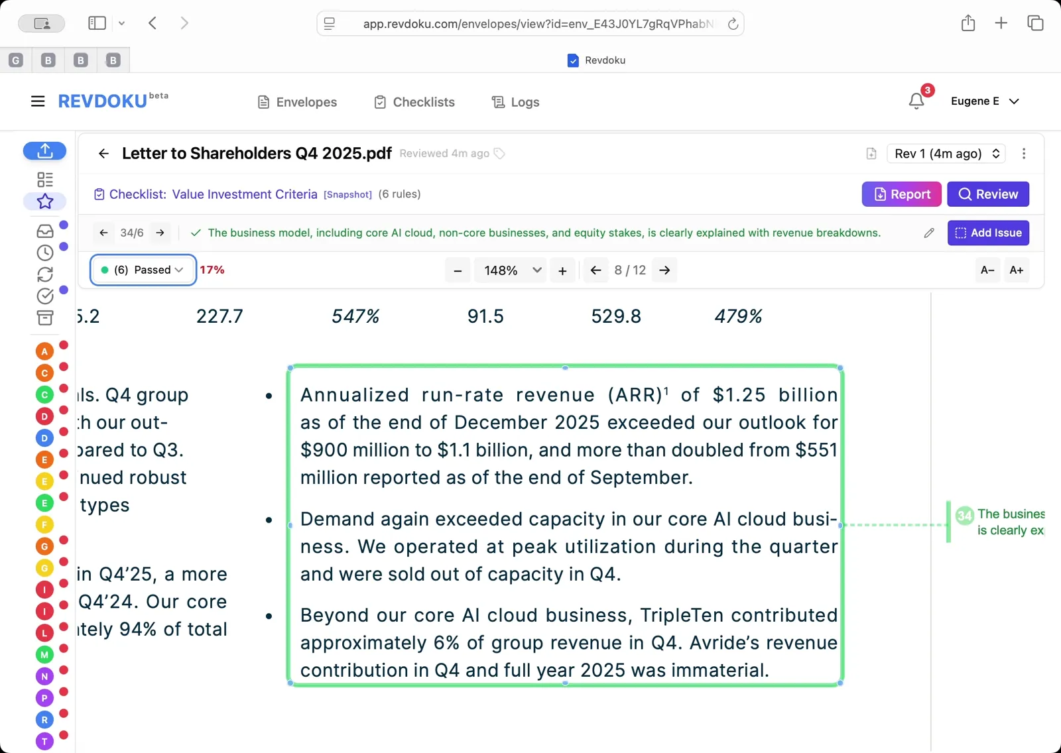Edit the rule using the pencil icon
The width and height of the screenshot is (1061, 753).
tap(928, 233)
